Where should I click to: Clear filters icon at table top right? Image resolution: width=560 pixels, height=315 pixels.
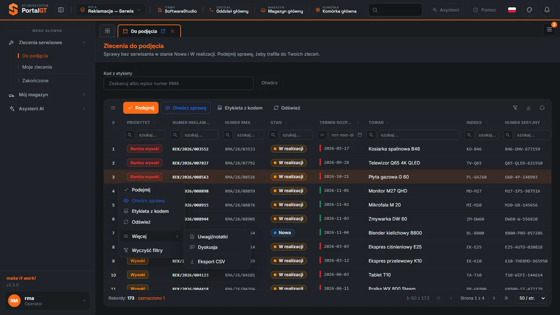click(515, 108)
